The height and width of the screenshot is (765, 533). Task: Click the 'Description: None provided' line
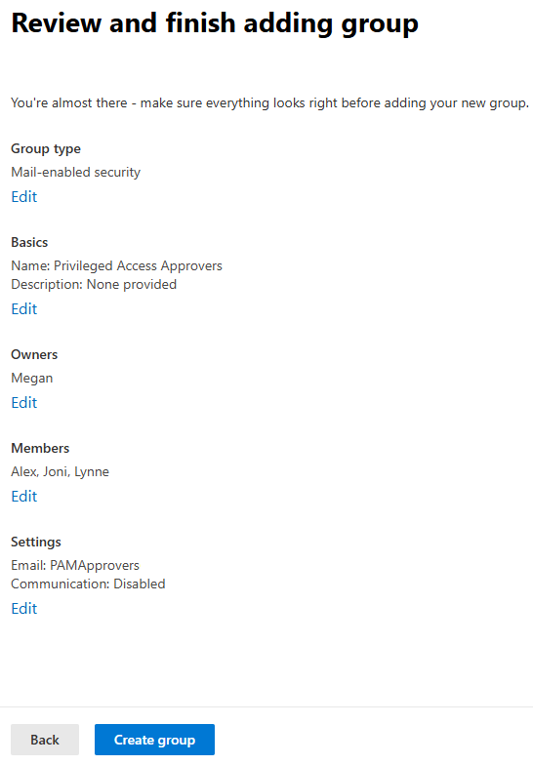94,285
